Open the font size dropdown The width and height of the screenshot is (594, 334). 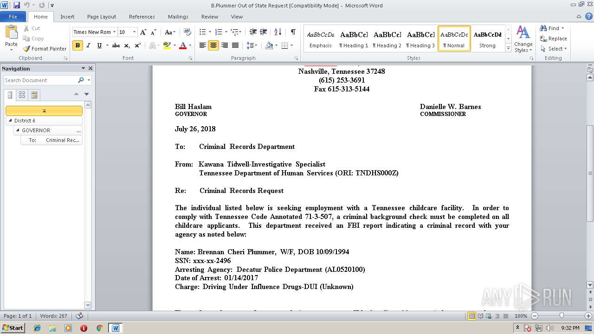click(135, 32)
